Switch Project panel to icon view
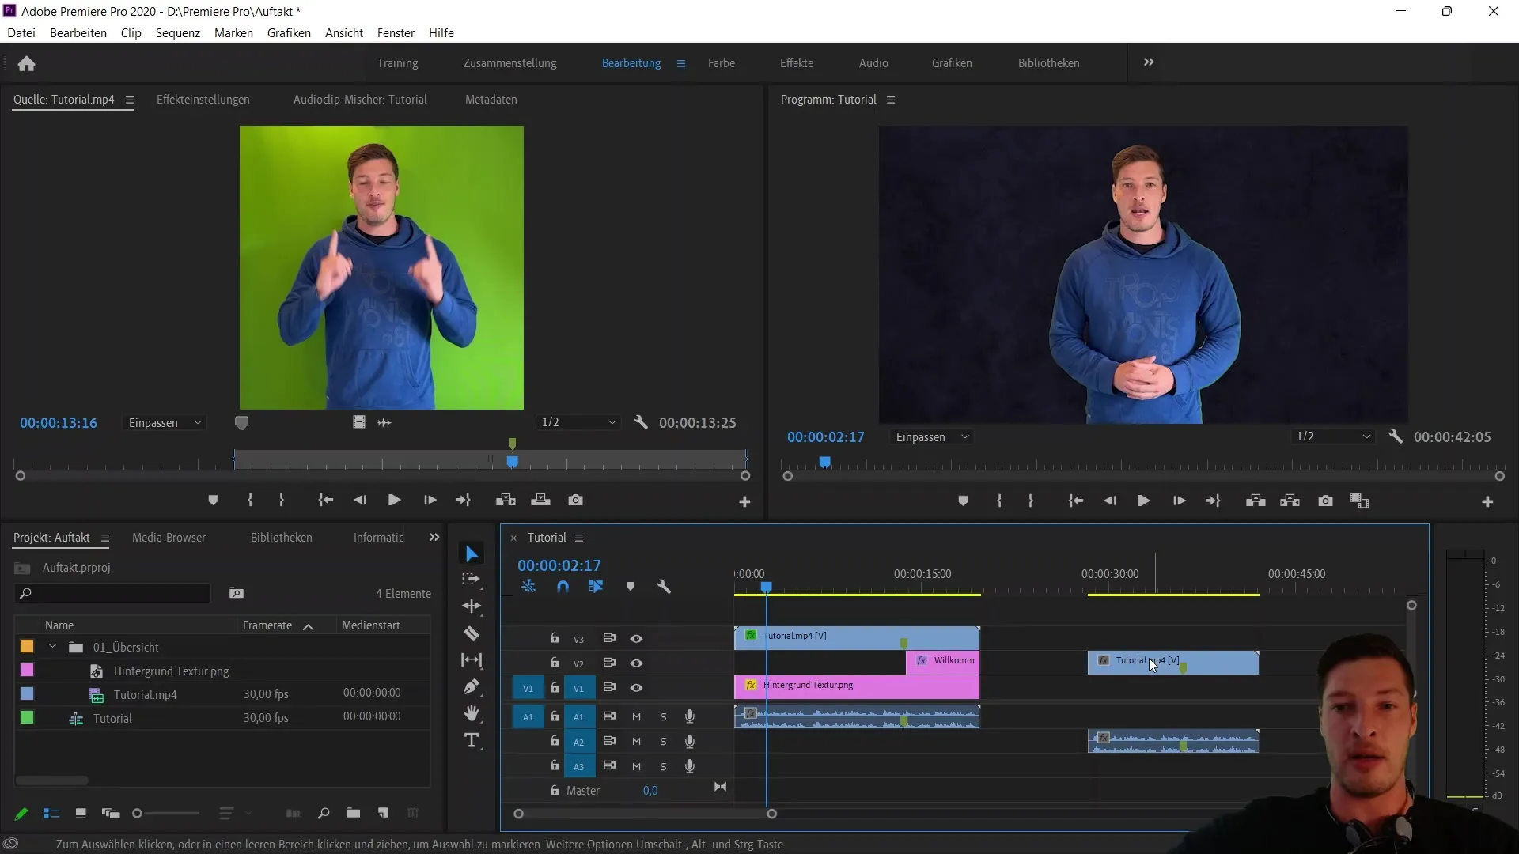 click(81, 813)
